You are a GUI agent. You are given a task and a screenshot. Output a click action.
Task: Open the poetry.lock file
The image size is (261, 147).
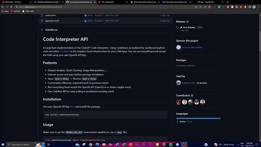(x=51, y=16)
